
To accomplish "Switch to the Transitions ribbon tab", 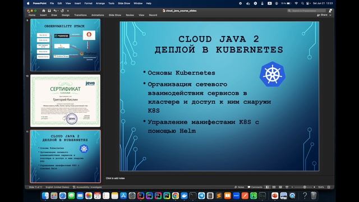I will (80, 15).
